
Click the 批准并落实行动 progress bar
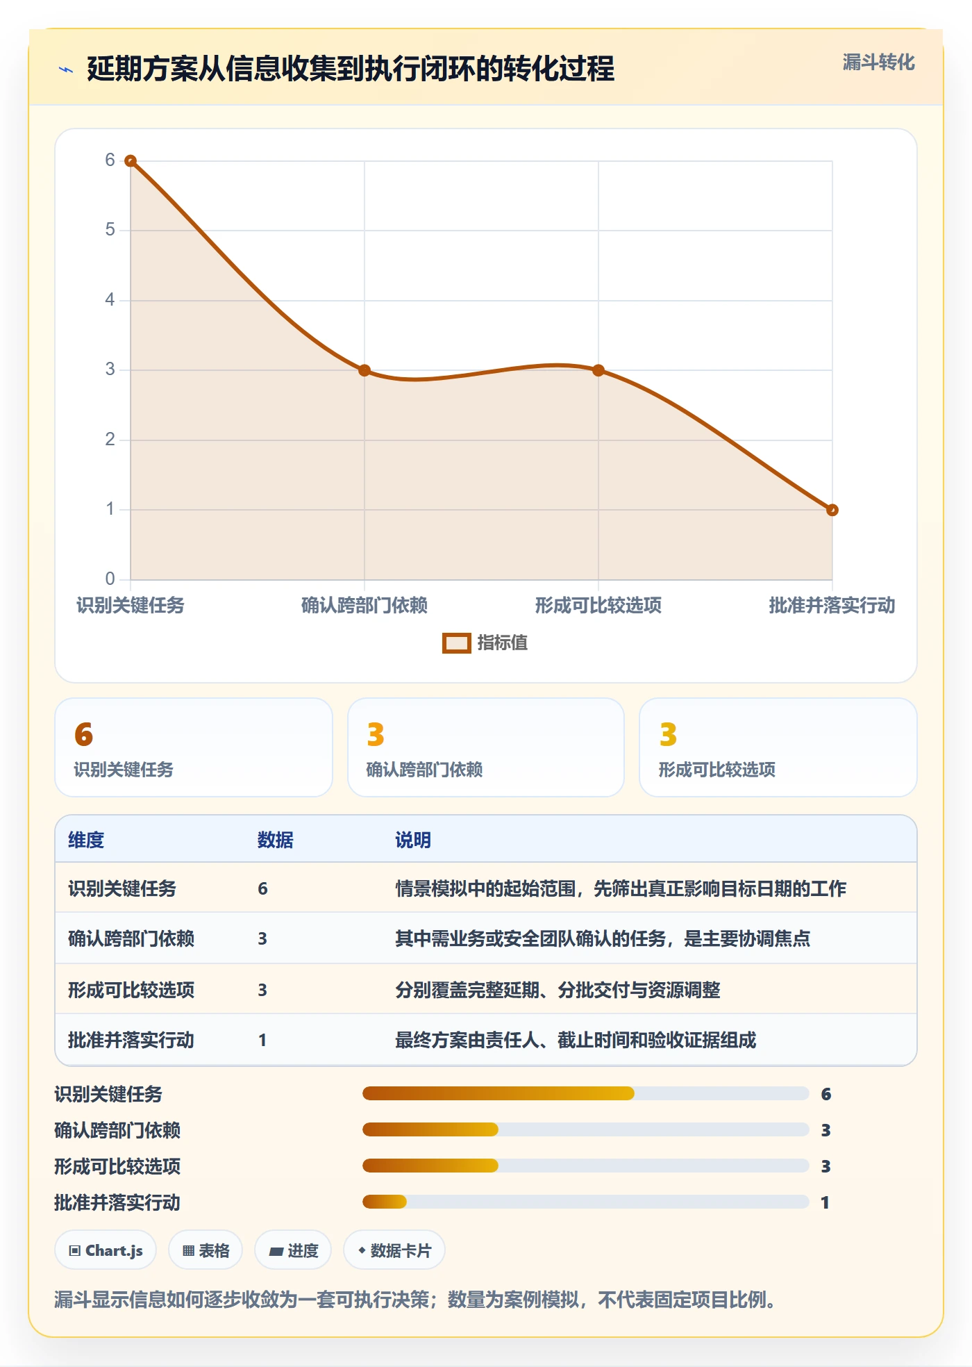(585, 1202)
